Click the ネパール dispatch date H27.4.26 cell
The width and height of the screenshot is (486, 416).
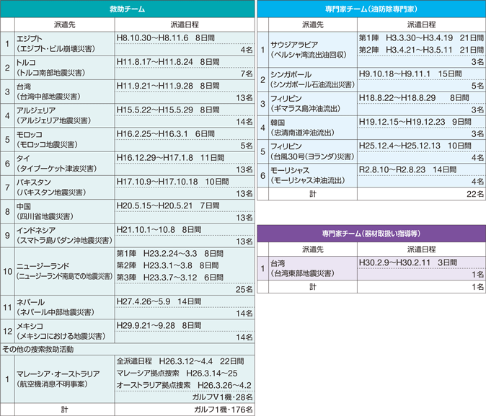tap(184, 301)
